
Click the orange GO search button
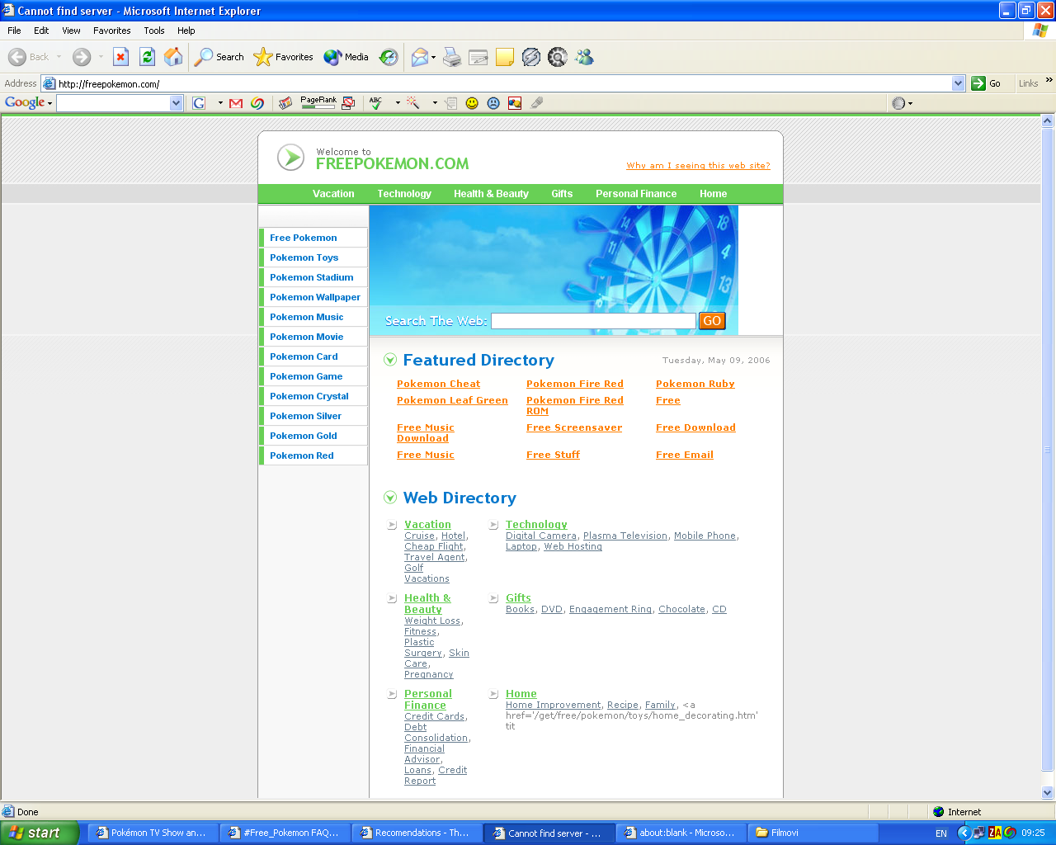coord(712,321)
